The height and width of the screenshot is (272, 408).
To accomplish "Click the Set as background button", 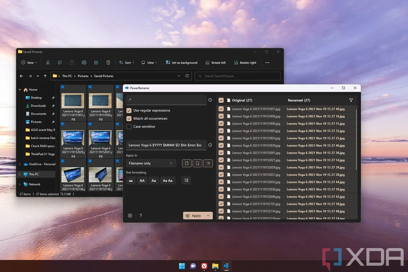I will (182, 63).
